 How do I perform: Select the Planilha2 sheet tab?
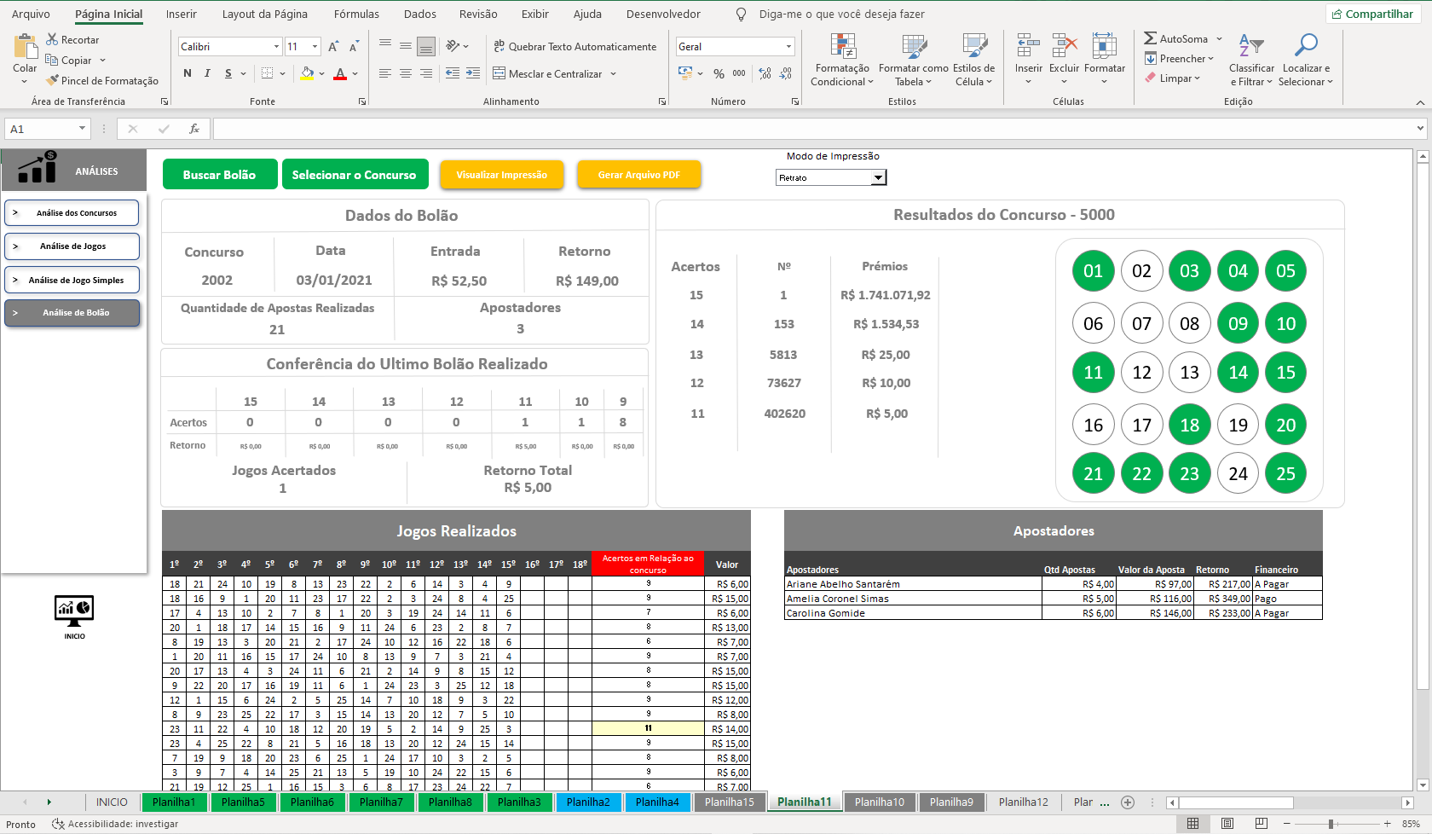588,802
